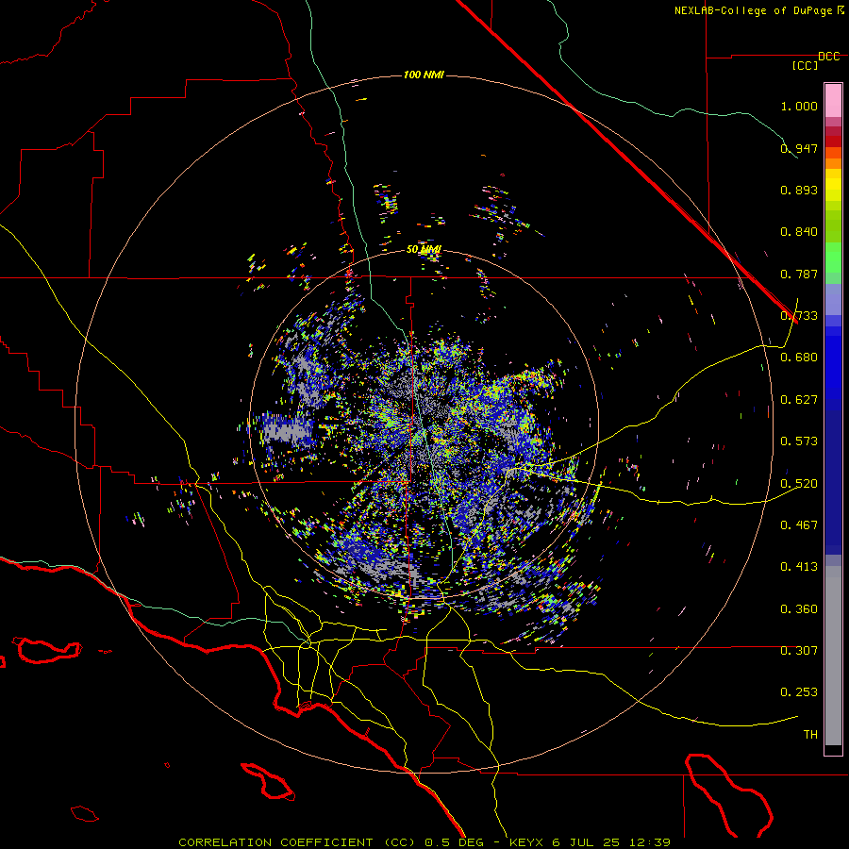Select the 0.787 scale value
Screen dimensions: 849x849
(x=799, y=274)
